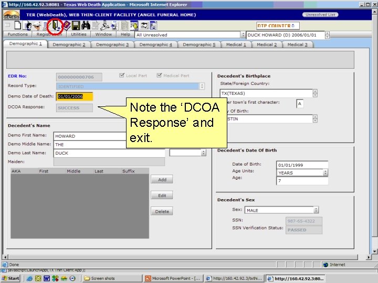Switch to Screen shots taskbar folder
Image resolution: width=378 pixels, height=283 pixels.
[112, 278]
